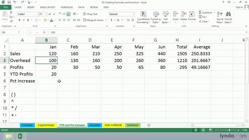Open the Merge & Center dropdown arrow
The height and width of the screenshot is (140, 249).
[x=106, y=20]
